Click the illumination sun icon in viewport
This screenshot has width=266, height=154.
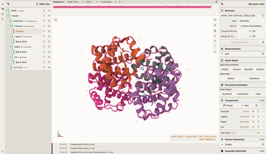tap(215, 41)
